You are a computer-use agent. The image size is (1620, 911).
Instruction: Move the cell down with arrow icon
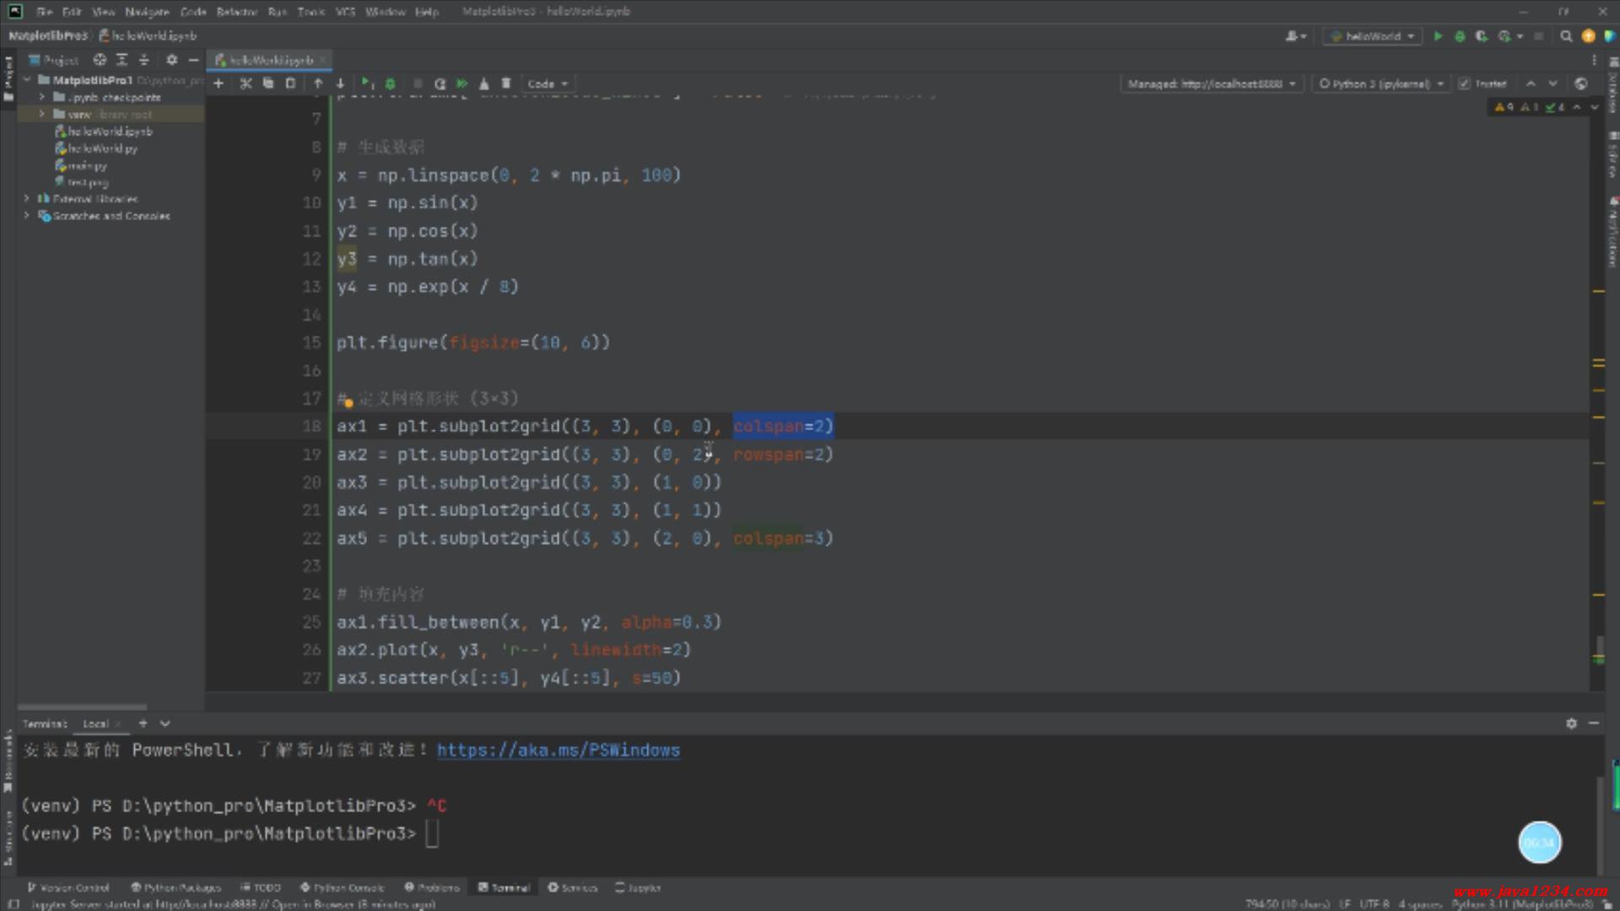point(340,84)
